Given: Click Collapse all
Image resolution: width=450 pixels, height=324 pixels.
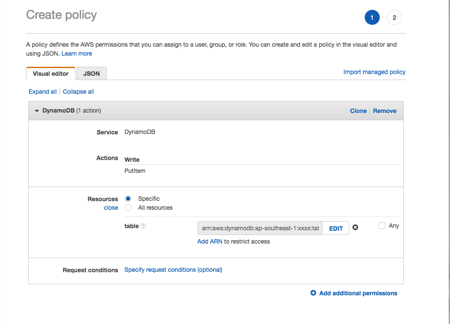Looking at the screenshot, I should (78, 92).
